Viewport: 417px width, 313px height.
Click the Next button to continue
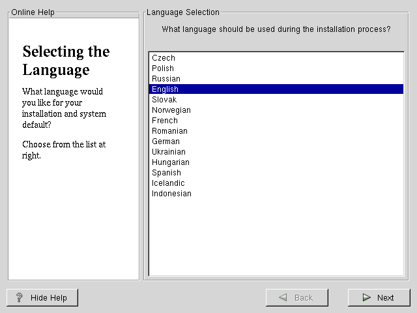(379, 297)
